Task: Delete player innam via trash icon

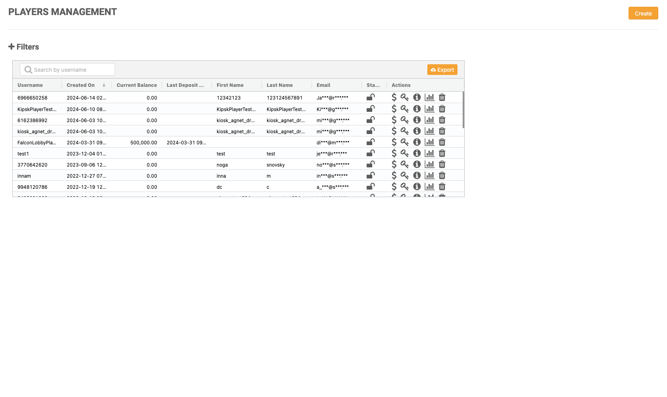Action: pyautogui.click(x=442, y=175)
